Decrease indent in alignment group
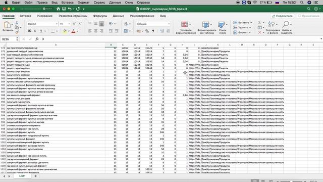323x182 pixels. pos(111,31)
